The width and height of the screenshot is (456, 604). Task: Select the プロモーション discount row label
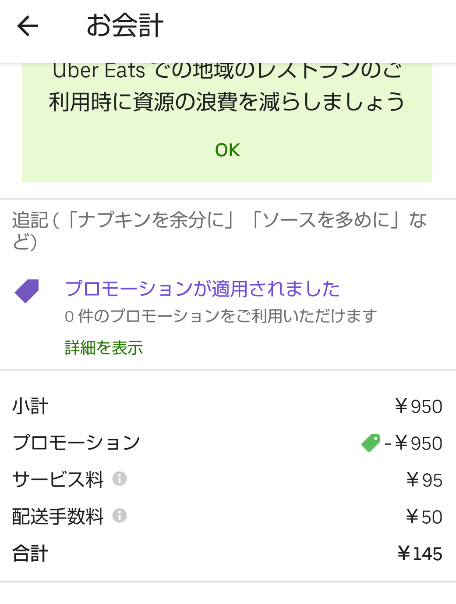[x=76, y=443]
